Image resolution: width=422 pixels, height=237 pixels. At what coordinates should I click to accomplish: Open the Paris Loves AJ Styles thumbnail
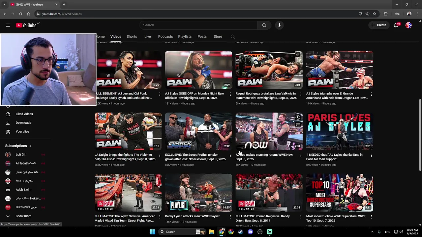tap(340, 131)
